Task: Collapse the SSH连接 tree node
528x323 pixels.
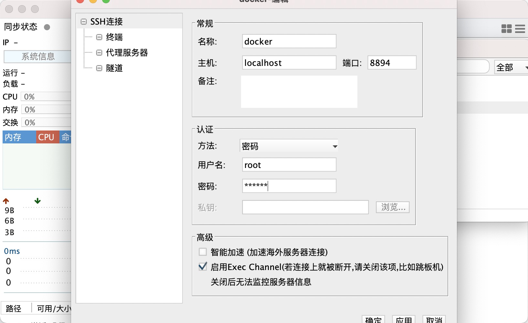Action: (x=84, y=21)
